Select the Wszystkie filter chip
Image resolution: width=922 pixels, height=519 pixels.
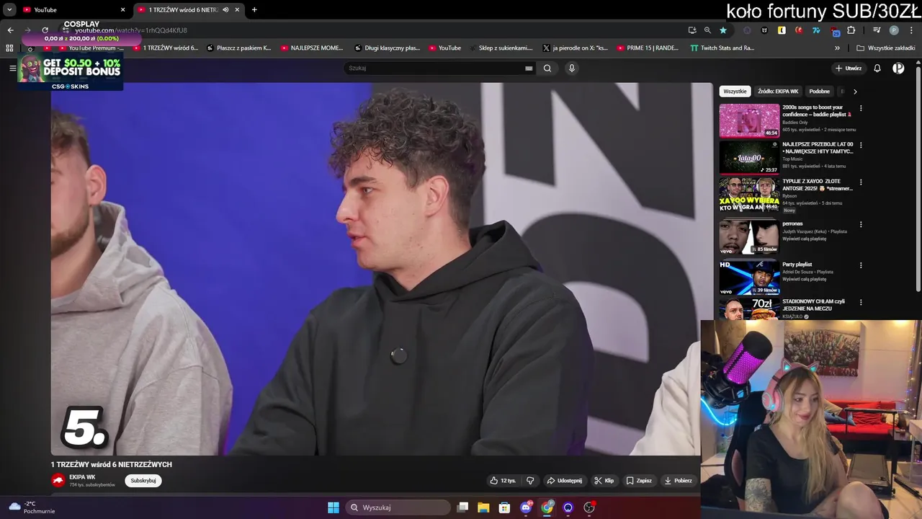(x=735, y=92)
